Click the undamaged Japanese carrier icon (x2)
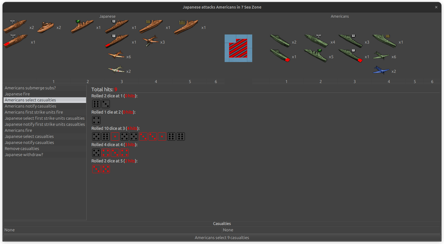 coord(15,26)
